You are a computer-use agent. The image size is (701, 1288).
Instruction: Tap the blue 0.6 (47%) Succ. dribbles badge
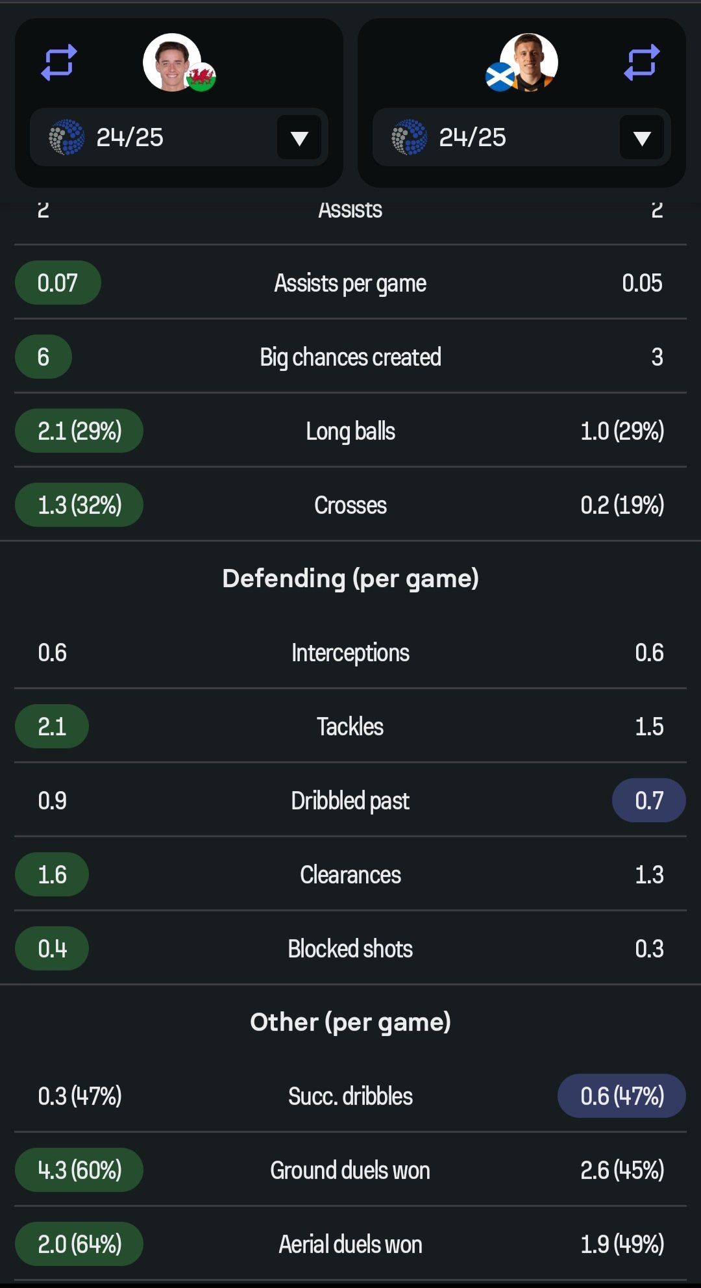point(622,1096)
